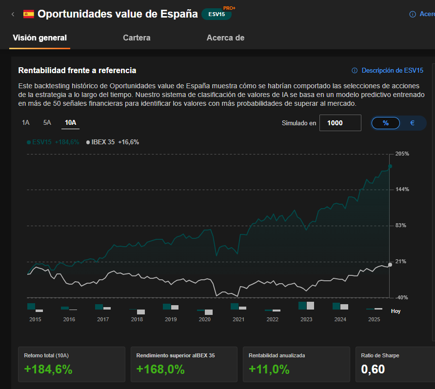Focus the Simulado en amount field
Viewport: 435px width, 389px height.
coord(340,123)
